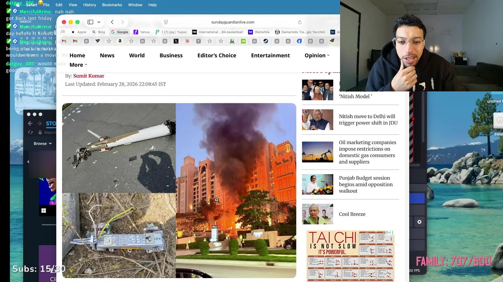Switch to the gray T icon tab
Viewport: 503px width, 282px height.
pos(198,41)
